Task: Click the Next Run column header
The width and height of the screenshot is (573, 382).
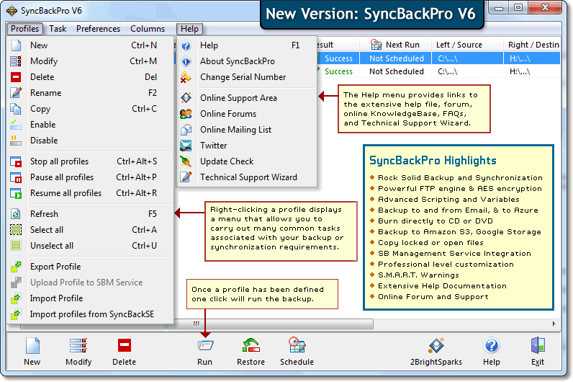Action: click(395, 45)
